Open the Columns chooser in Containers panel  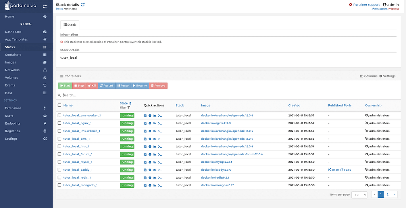coord(369,76)
